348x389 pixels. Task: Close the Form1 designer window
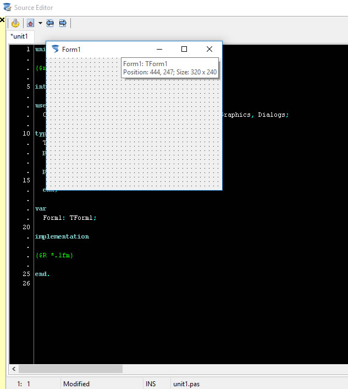209,49
